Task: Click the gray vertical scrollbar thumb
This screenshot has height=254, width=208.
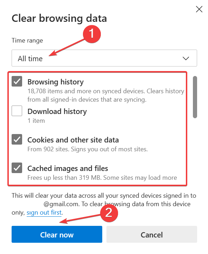Action: (x=195, y=97)
